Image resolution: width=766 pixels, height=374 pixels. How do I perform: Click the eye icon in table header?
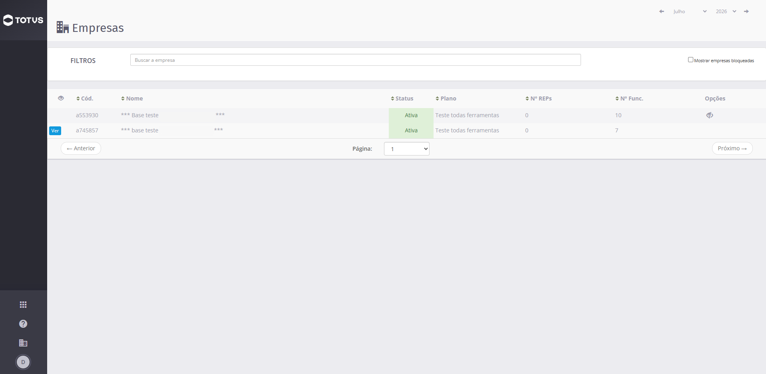[61, 98]
